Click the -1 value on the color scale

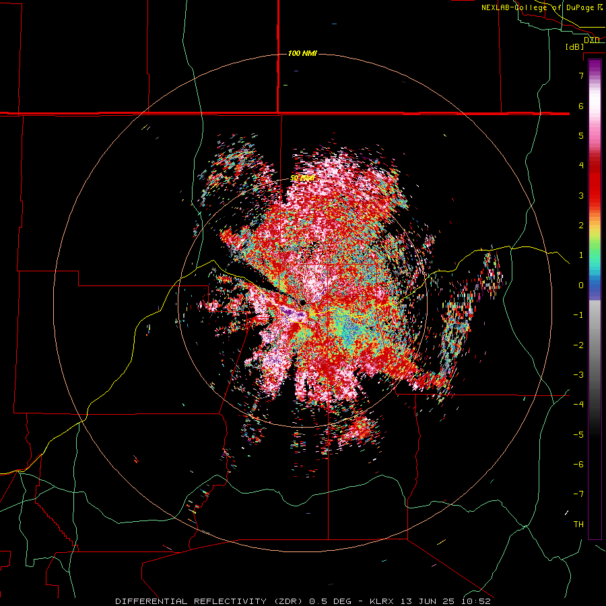578,315
